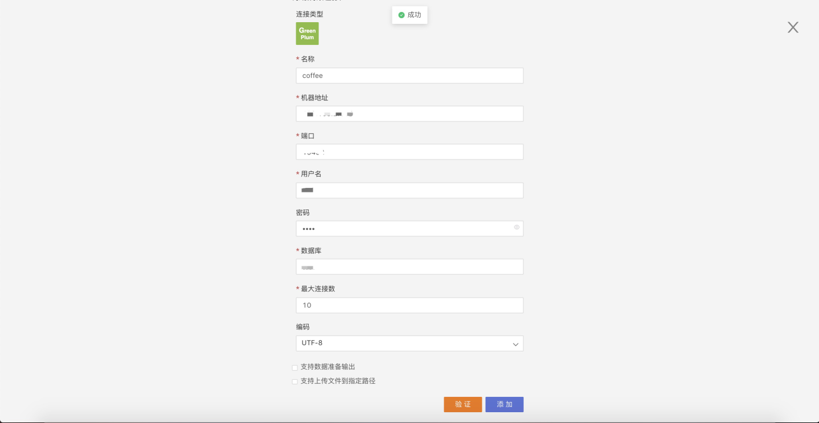Click the green check icon in the 成功 toast
Image resolution: width=819 pixels, height=423 pixels.
tap(402, 15)
